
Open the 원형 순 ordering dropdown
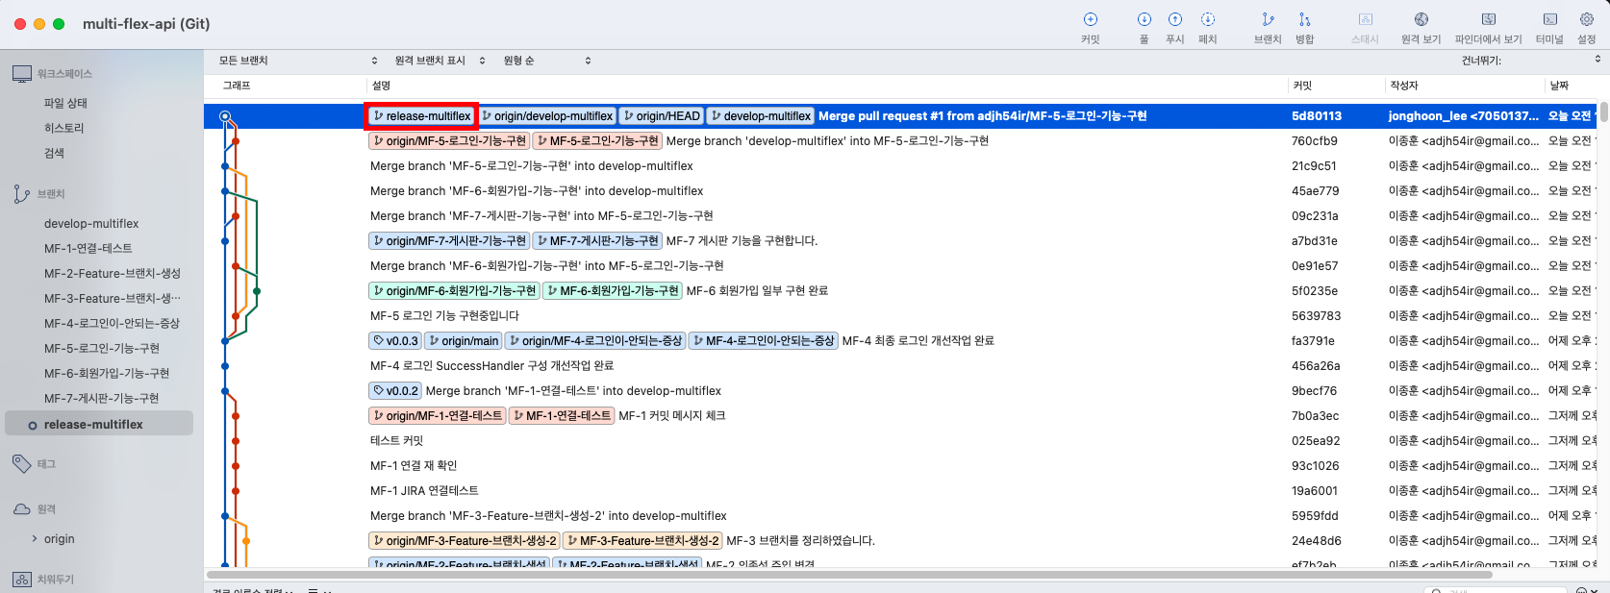(x=546, y=61)
